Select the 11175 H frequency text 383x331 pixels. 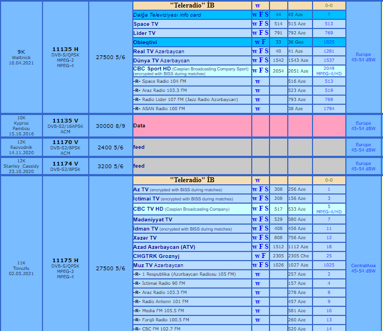point(65,261)
